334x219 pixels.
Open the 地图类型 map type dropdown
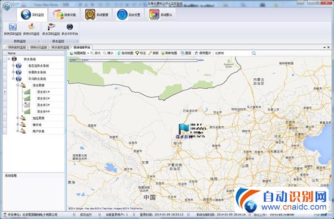point(79,53)
